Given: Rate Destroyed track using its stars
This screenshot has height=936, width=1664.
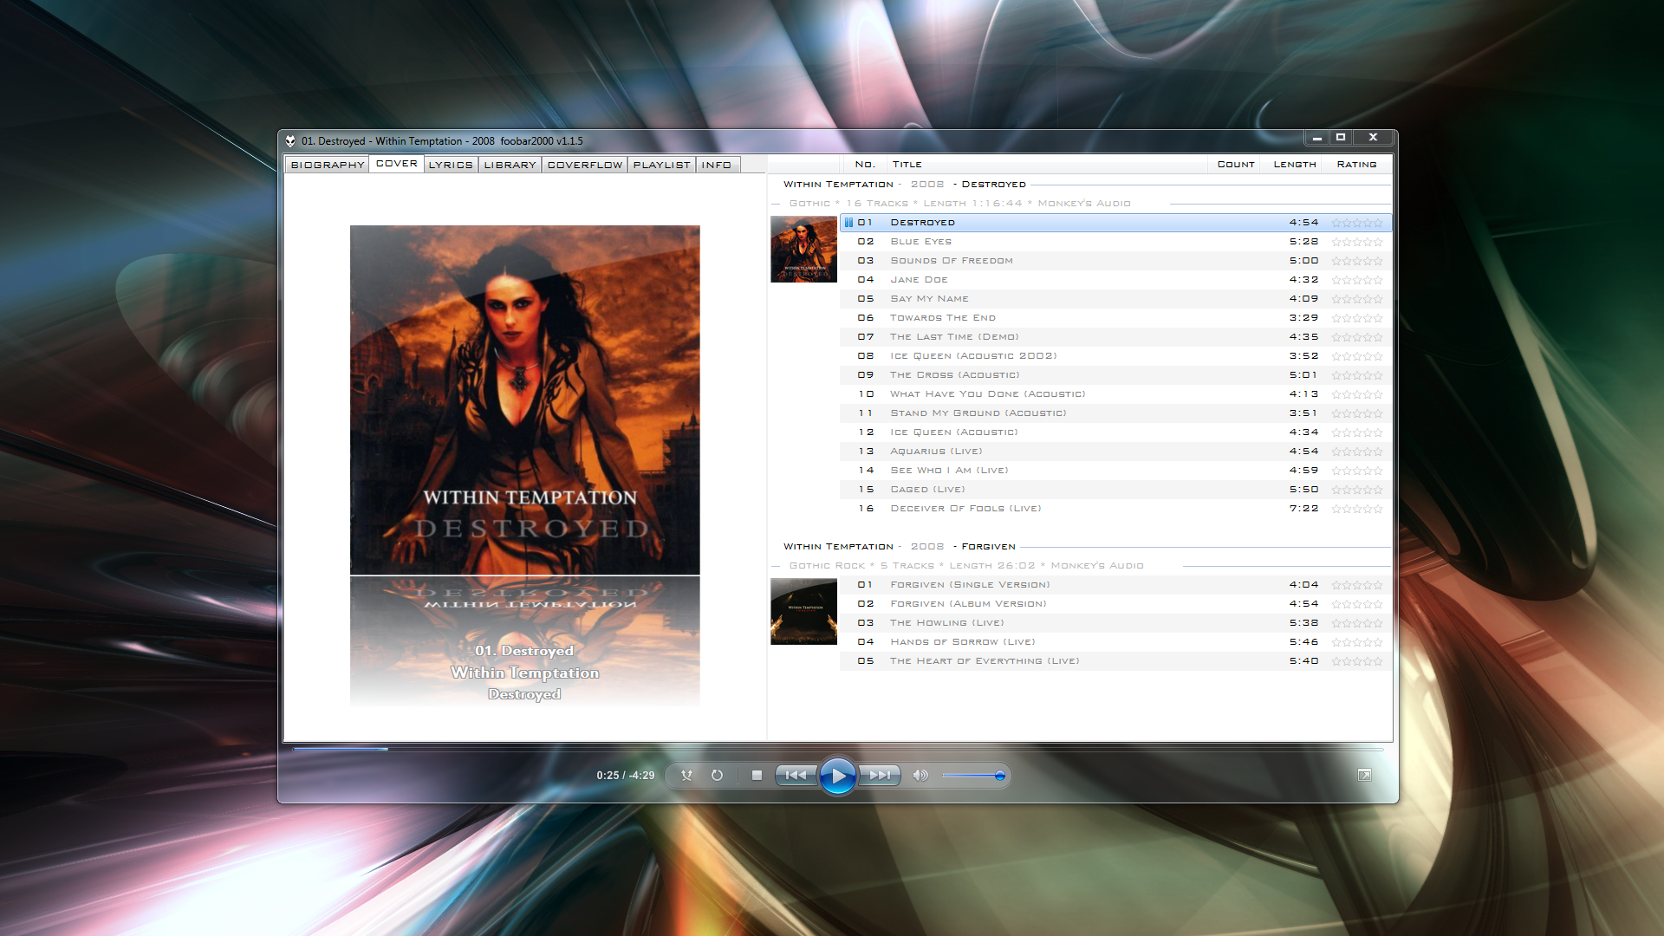Looking at the screenshot, I should 1357,223.
